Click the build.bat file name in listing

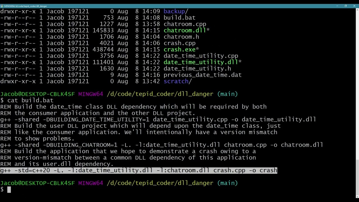(x=179, y=18)
